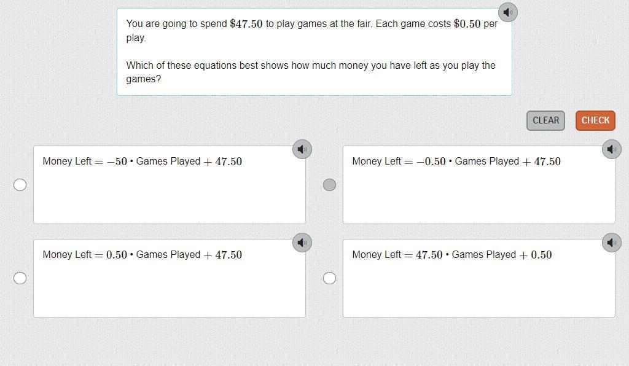Image resolution: width=629 pixels, height=366 pixels.
Task: Play audio for positive 0.50 equation answer
Action: [x=302, y=243]
